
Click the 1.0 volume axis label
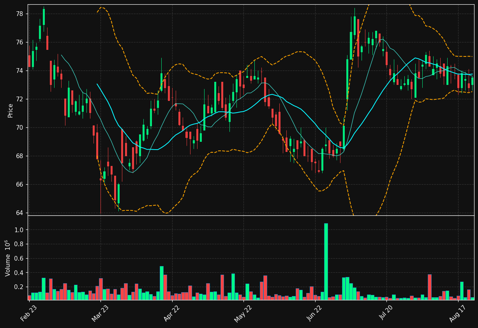click(x=19, y=230)
